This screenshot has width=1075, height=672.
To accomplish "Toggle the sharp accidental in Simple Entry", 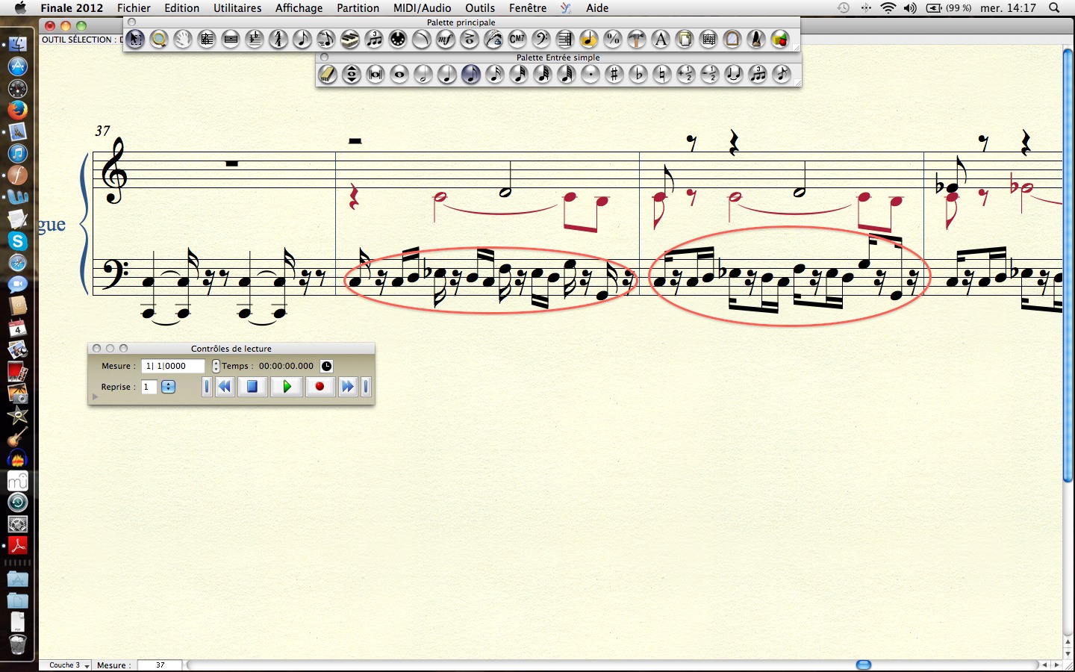I will pos(614,74).
